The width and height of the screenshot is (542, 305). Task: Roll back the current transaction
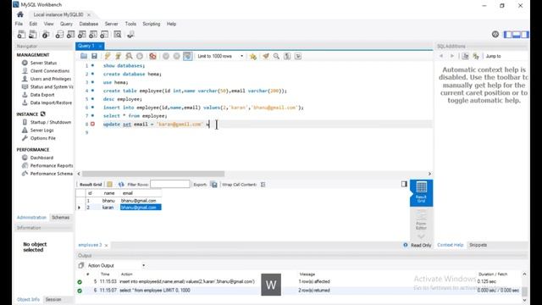click(x=177, y=56)
